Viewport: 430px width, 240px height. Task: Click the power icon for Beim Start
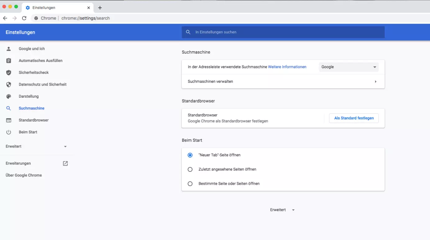9,132
